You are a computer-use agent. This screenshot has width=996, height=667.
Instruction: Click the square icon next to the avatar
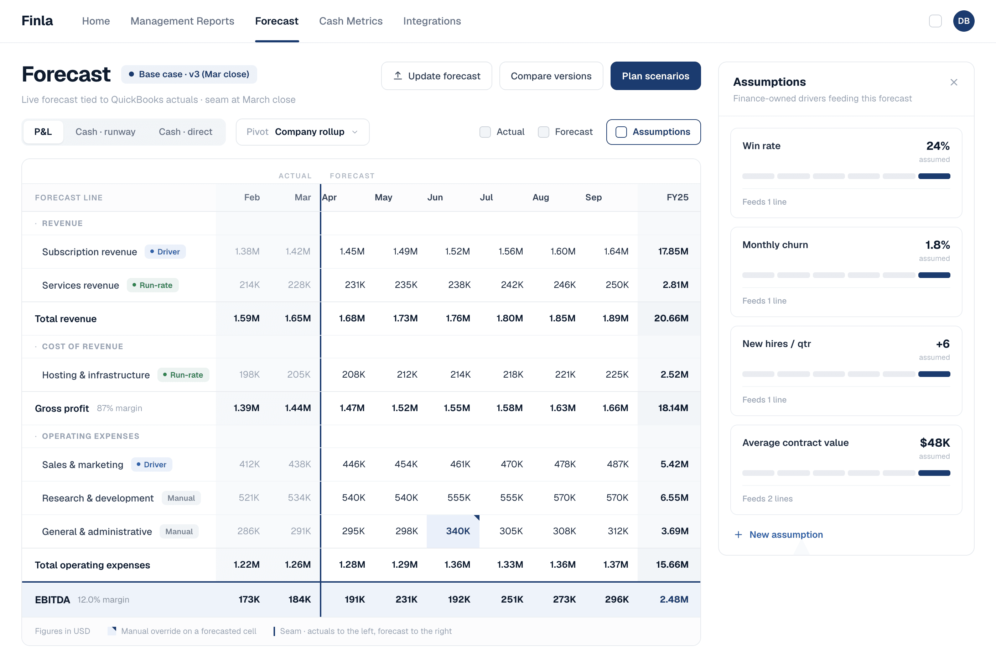point(935,21)
